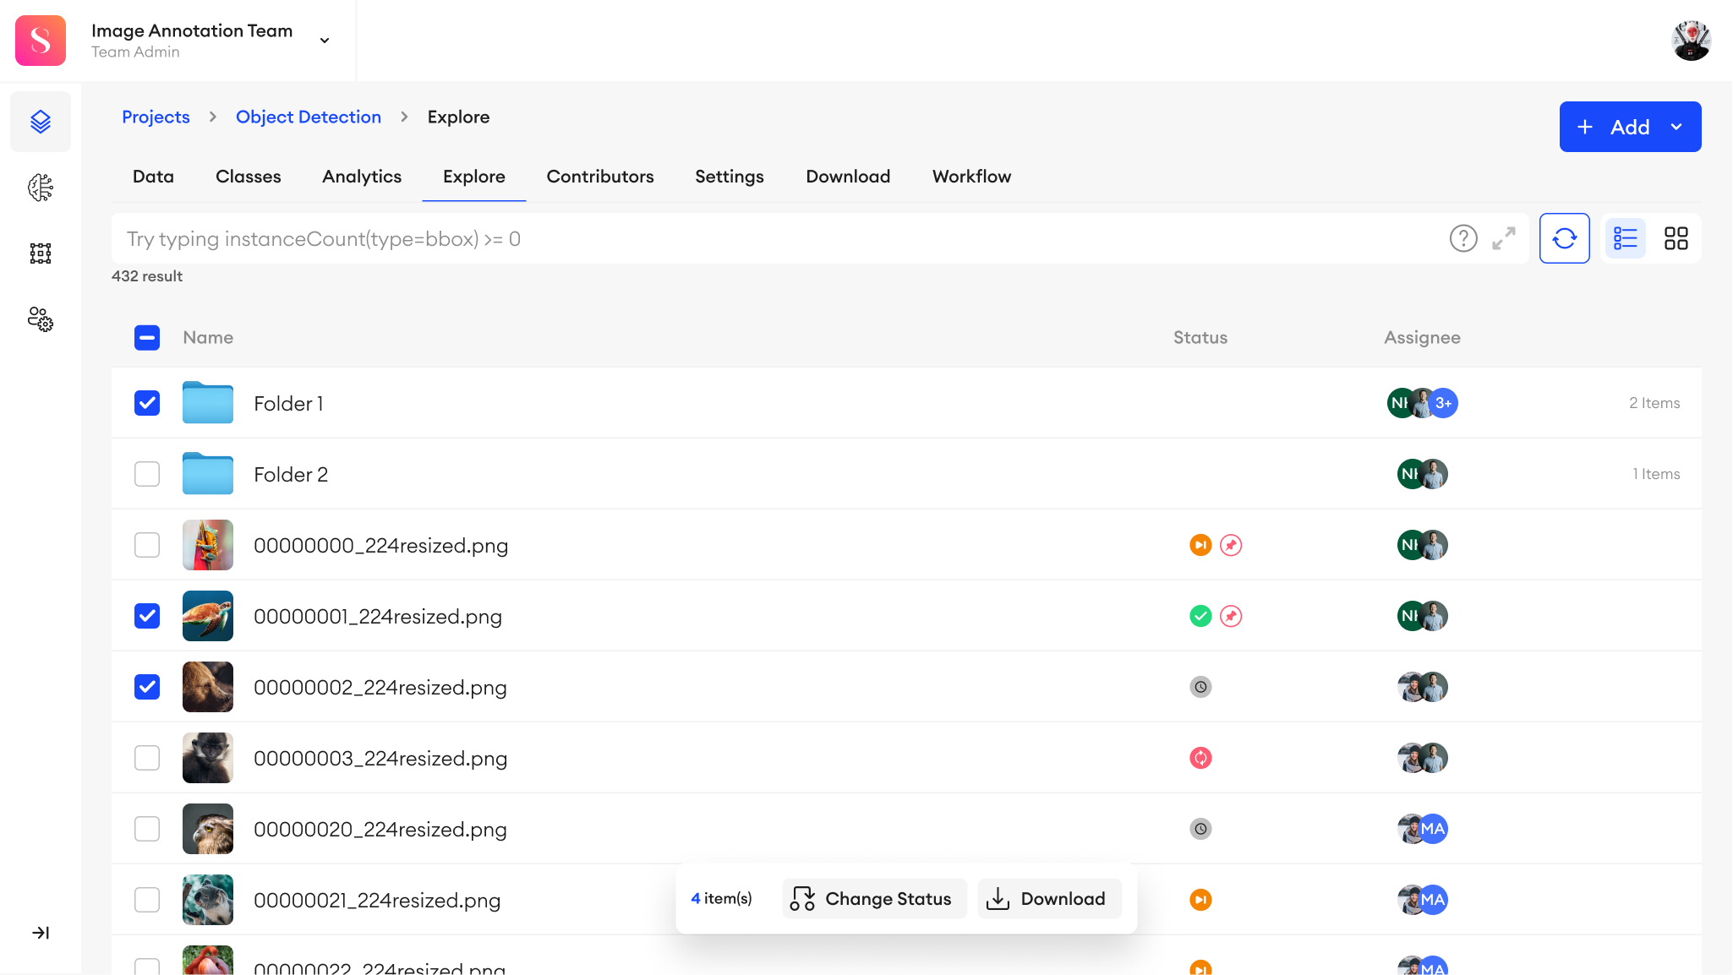Click the Object Detection breadcrumb link
1733x975 pixels.
click(x=309, y=117)
